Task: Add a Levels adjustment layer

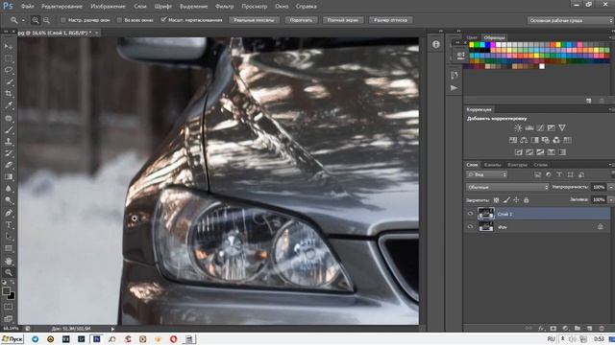Action: (x=529, y=127)
